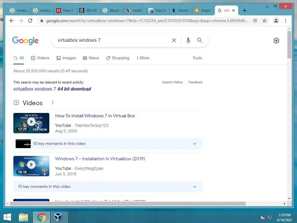Open network tray icon
The height and width of the screenshot is (223, 297).
(x=270, y=217)
